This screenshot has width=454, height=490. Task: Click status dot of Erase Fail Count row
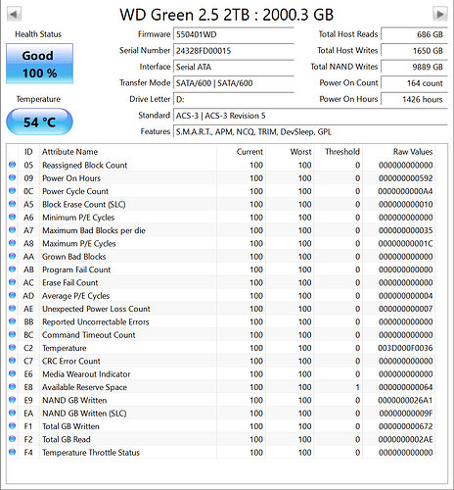point(13,282)
